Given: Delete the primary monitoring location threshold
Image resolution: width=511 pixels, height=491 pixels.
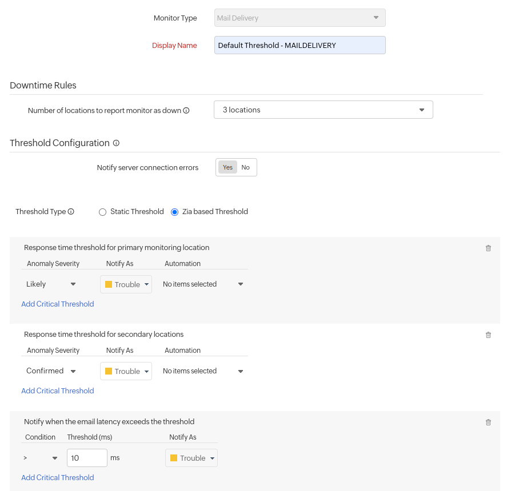Looking at the screenshot, I should (x=488, y=248).
